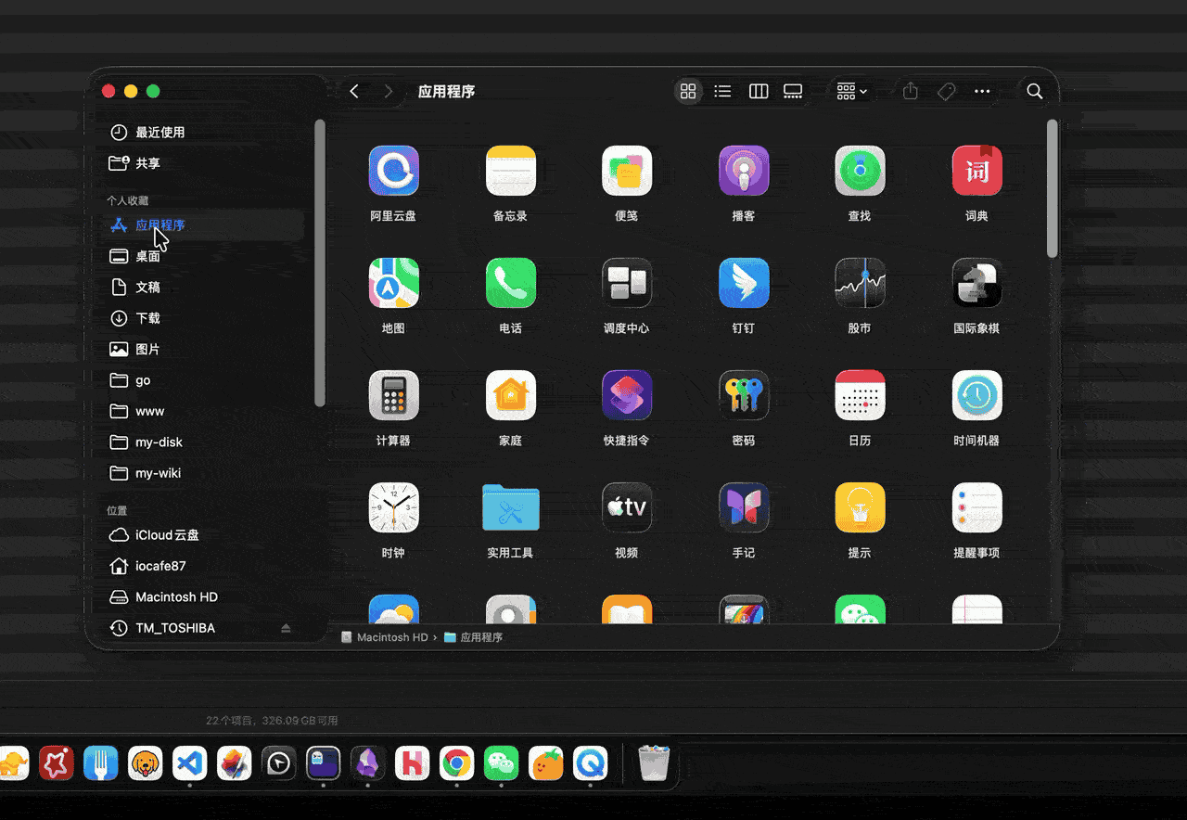The image size is (1187, 820).
Task: Open the 时间机器 Time Machine app
Action: 976,395
